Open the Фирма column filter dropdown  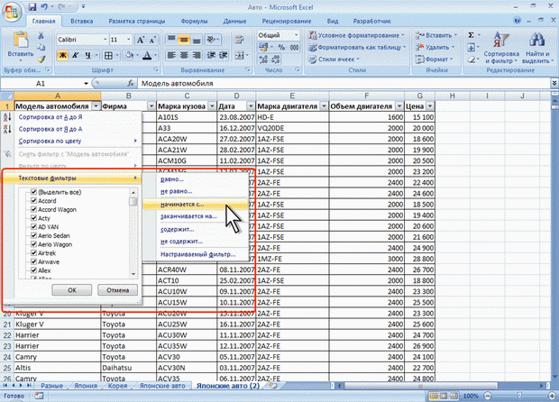(x=151, y=106)
